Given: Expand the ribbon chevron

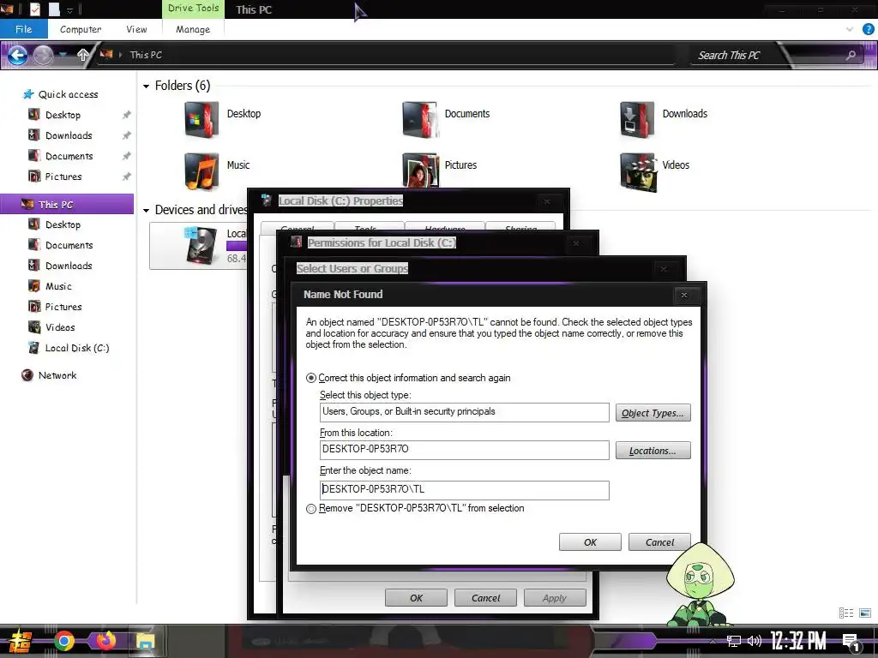Looking at the screenshot, I should click(850, 29).
